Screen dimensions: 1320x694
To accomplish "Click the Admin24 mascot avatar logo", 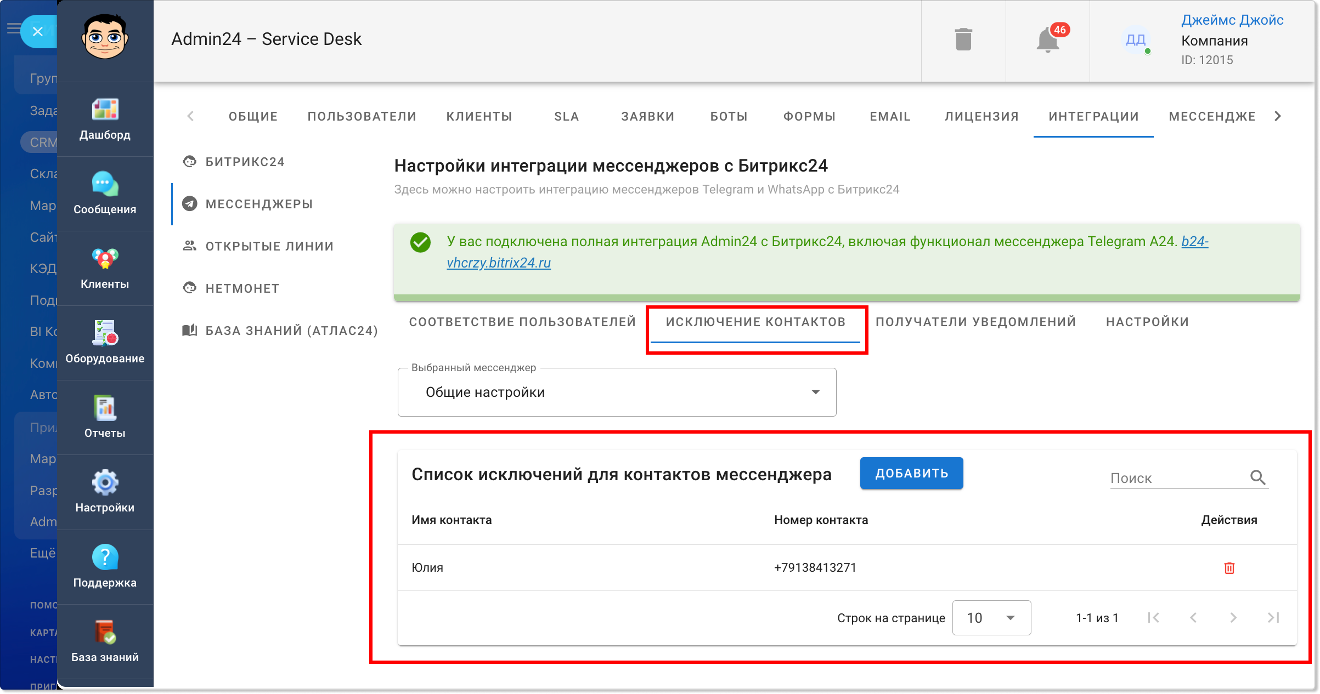I will [105, 37].
